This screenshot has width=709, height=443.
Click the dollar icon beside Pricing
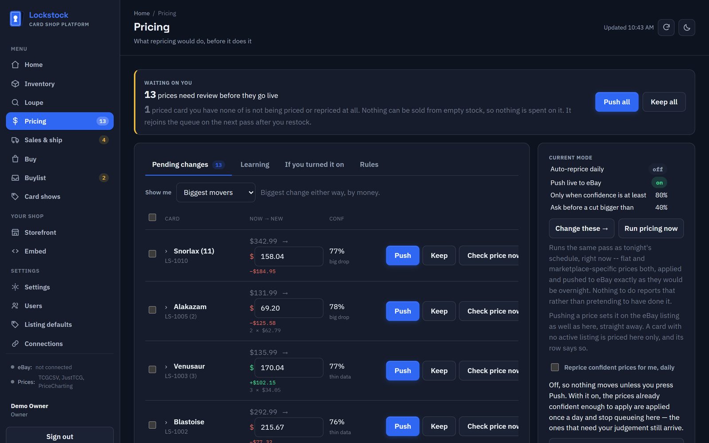click(x=15, y=121)
